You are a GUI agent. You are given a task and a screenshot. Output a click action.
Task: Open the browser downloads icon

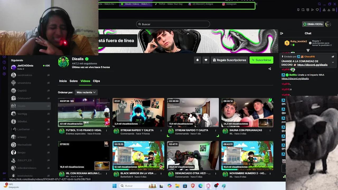click(329, 10)
